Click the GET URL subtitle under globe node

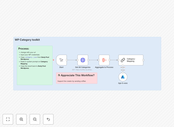coord(82,70)
